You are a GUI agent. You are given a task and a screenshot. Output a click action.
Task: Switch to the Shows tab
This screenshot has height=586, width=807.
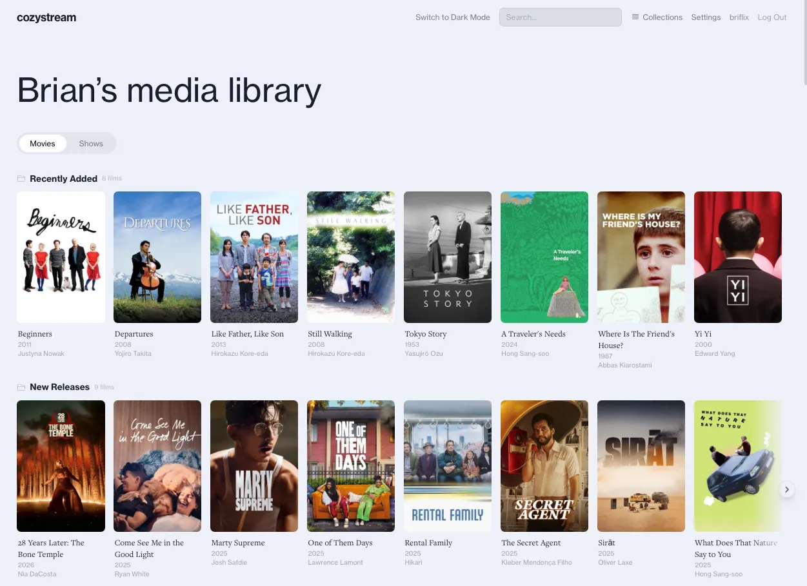click(91, 144)
